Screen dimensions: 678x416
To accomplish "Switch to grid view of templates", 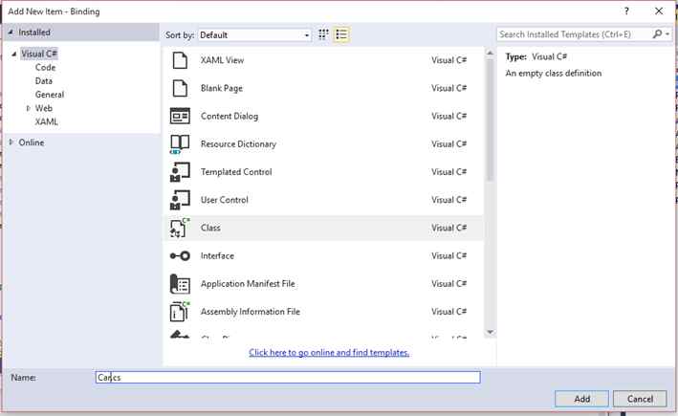I will 323,34.
